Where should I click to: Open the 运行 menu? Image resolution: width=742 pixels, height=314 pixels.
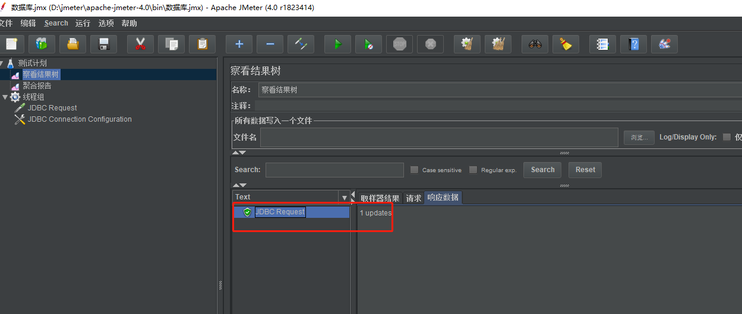tap(83, 23)
